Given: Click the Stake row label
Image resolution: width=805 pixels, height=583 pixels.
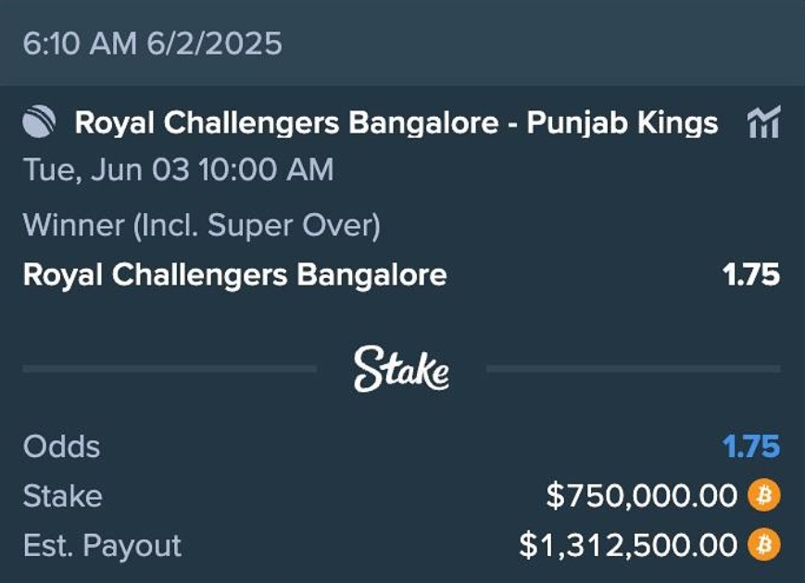Looking at the screenshot, I should tap(62, 496).
